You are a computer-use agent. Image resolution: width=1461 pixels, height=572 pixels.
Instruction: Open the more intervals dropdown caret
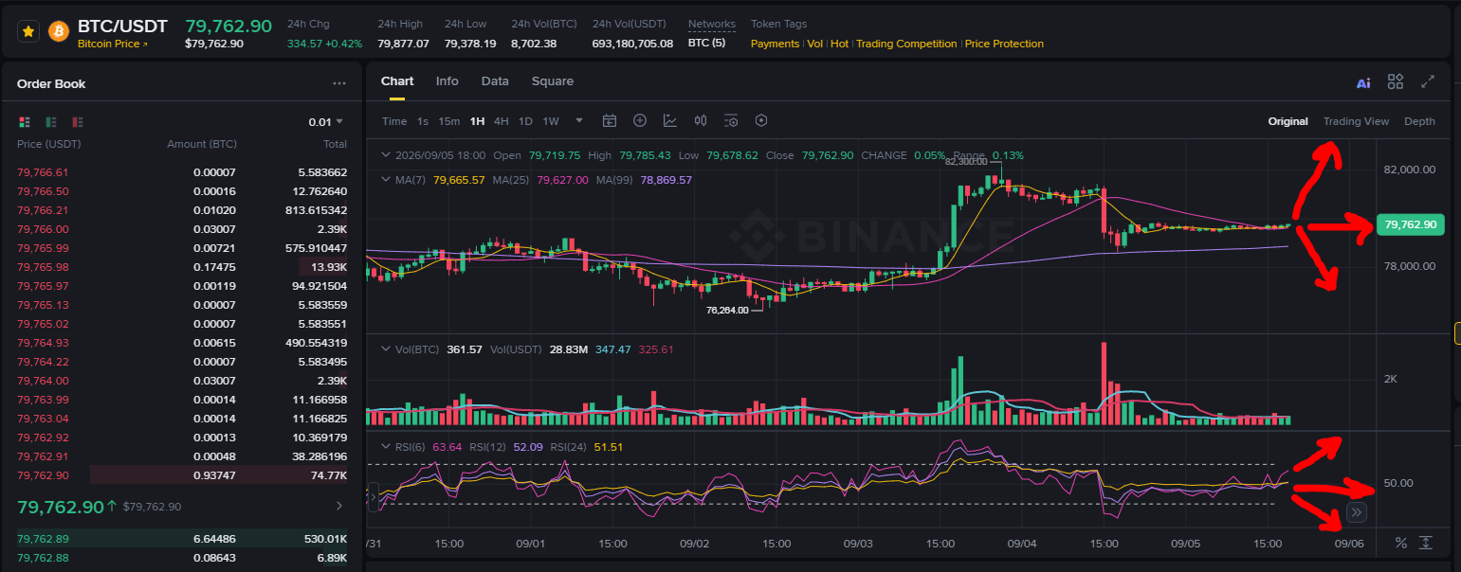click(579, 120)
